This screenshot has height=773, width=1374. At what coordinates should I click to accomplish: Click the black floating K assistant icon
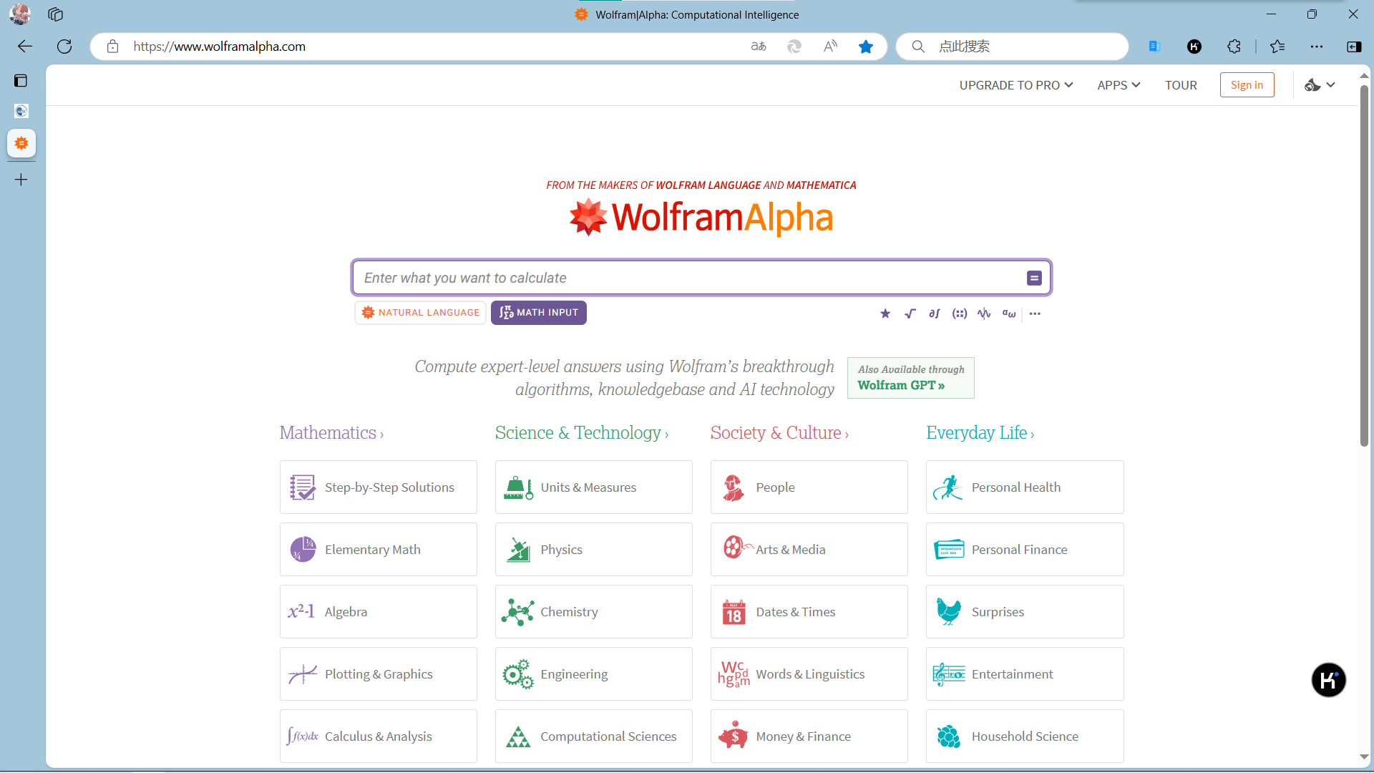[x=1328, y=680]
